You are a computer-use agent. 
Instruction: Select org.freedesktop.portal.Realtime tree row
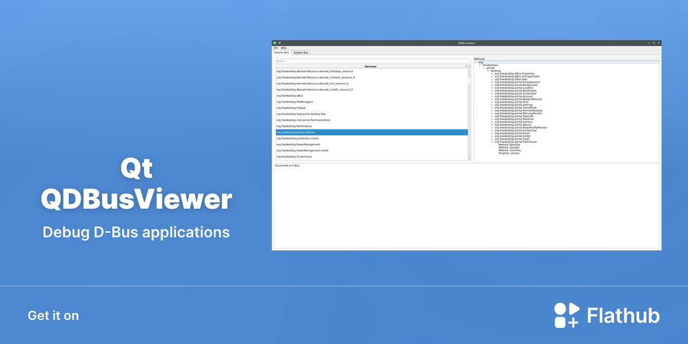click(x=514, y=119)
